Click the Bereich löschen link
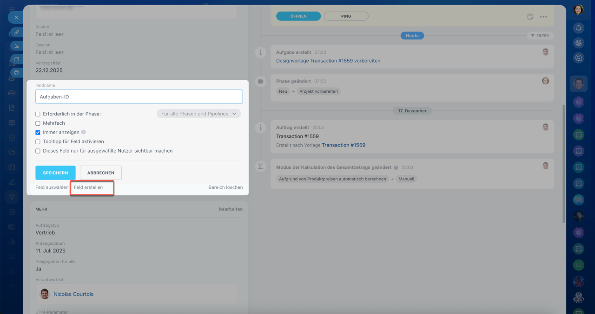 pos(225,187)
